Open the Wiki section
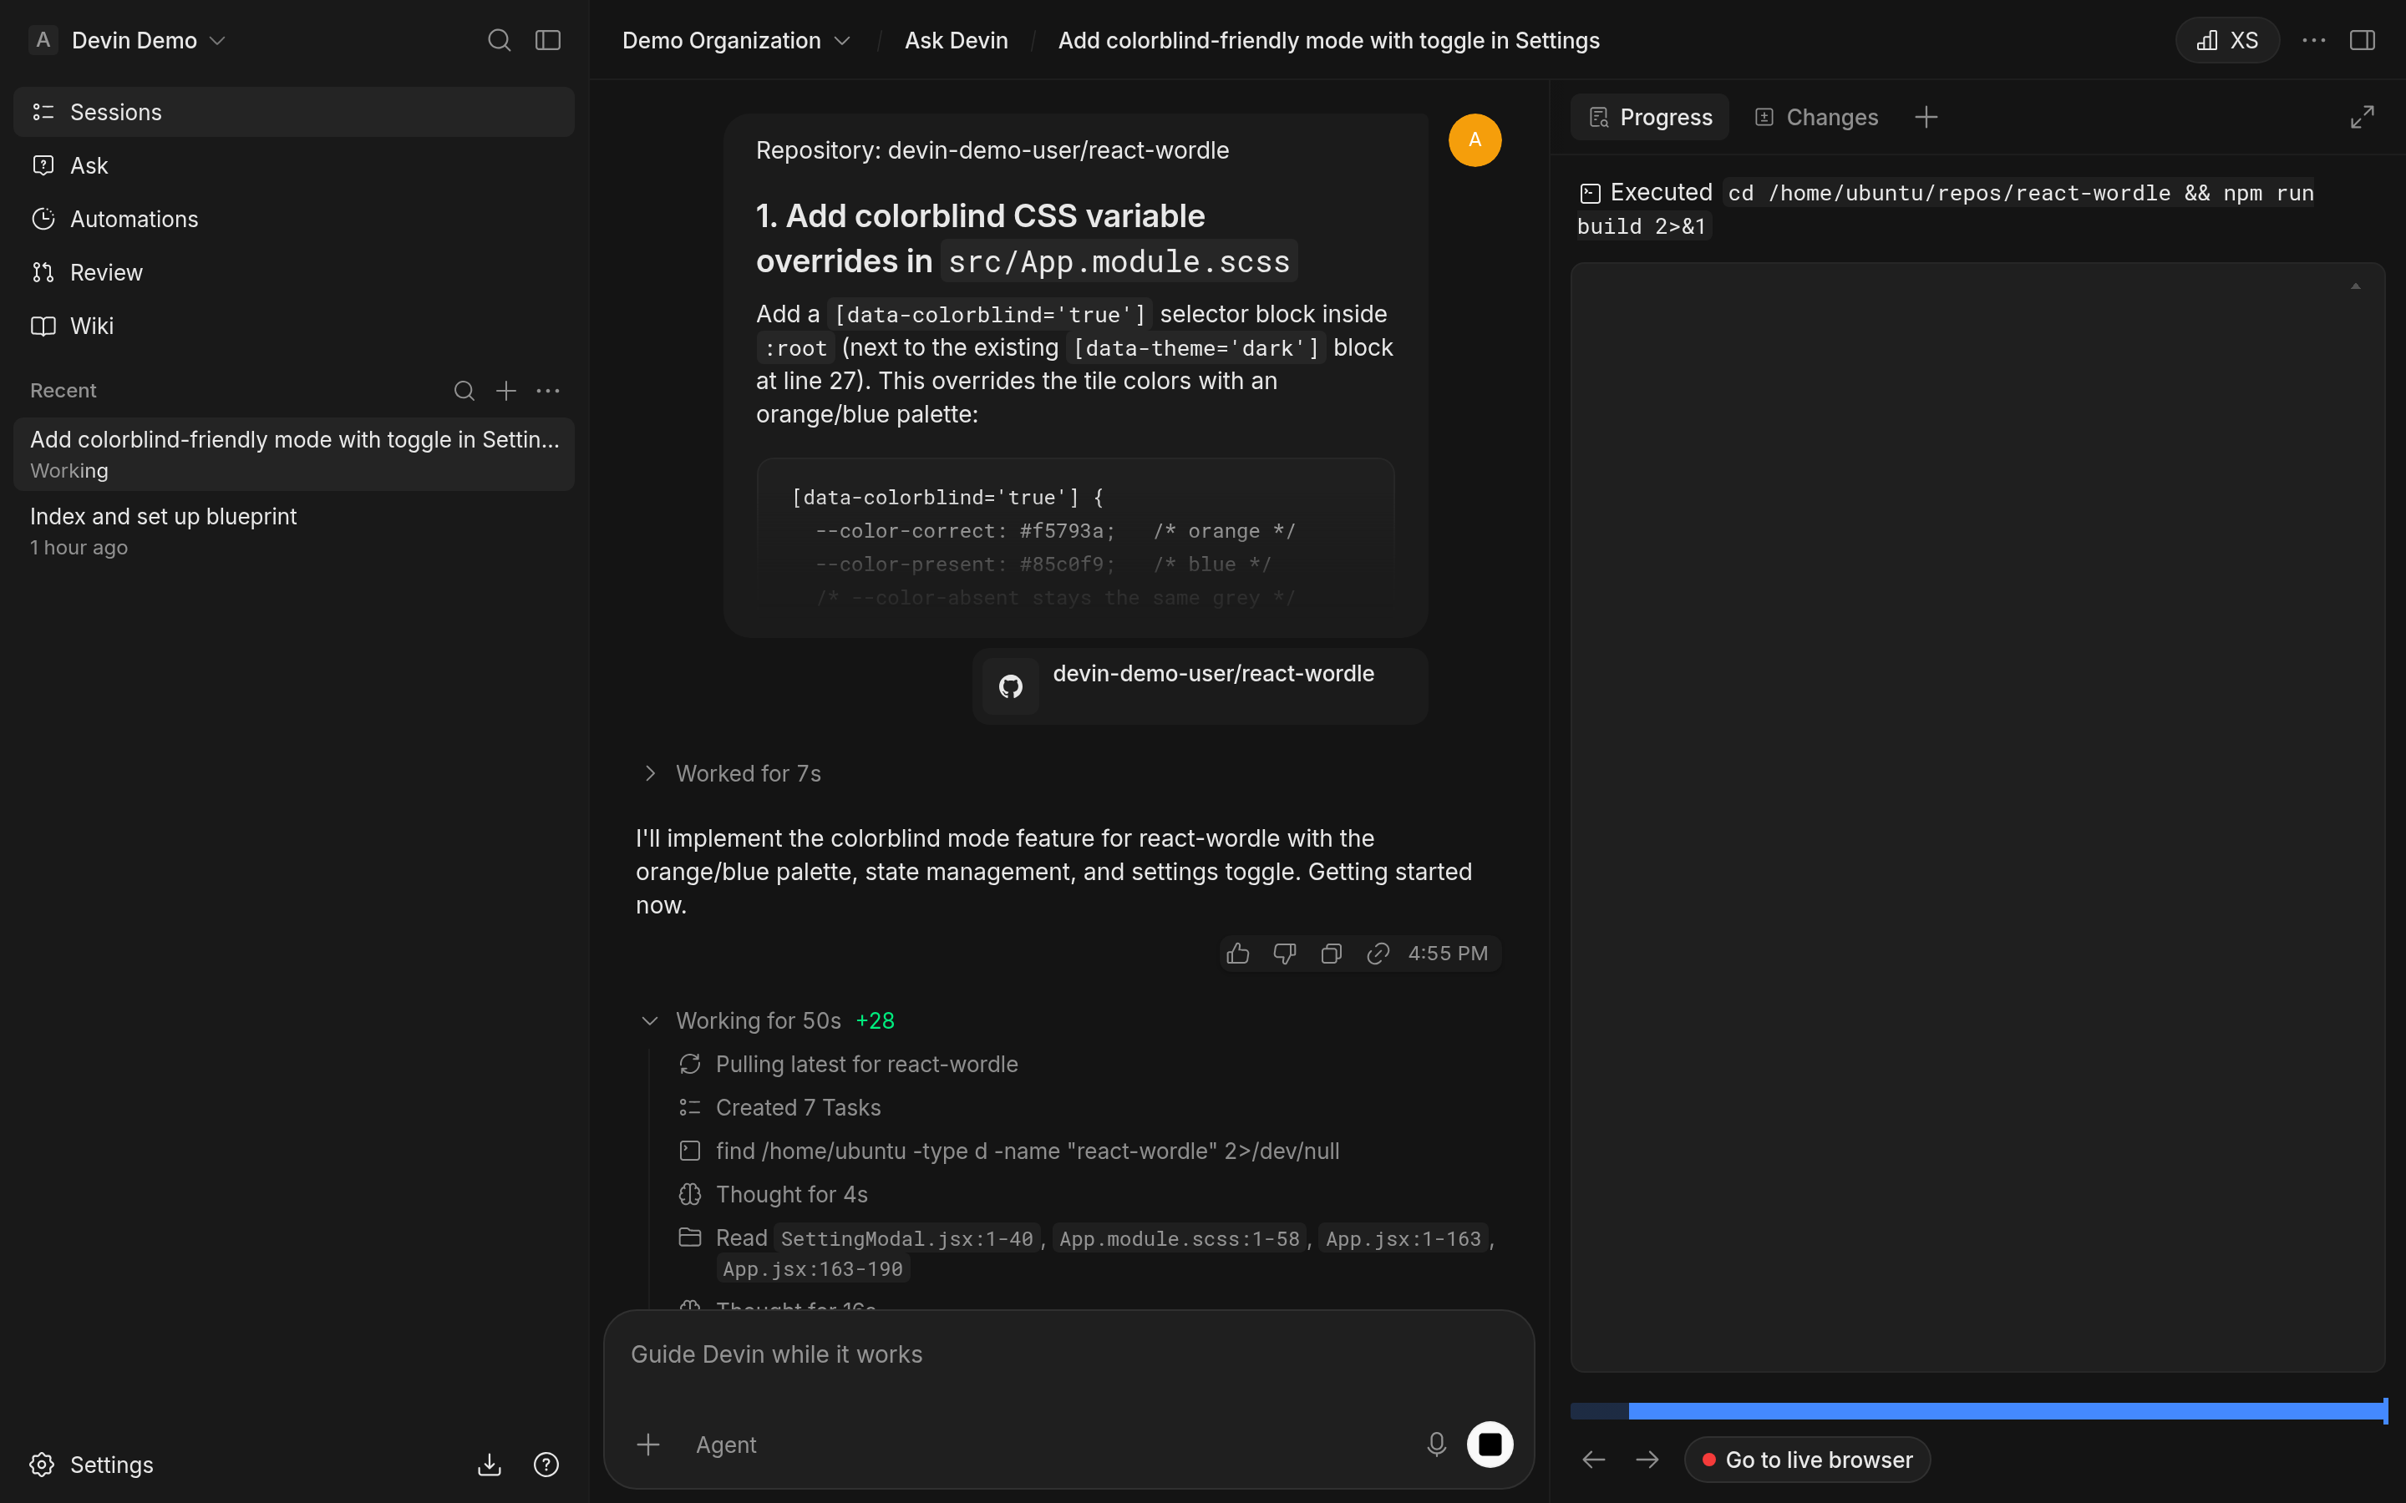 (294, 326)
